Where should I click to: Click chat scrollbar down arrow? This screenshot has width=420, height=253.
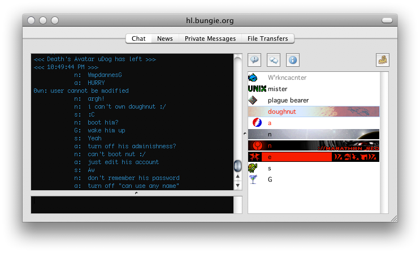click(238, 185)
